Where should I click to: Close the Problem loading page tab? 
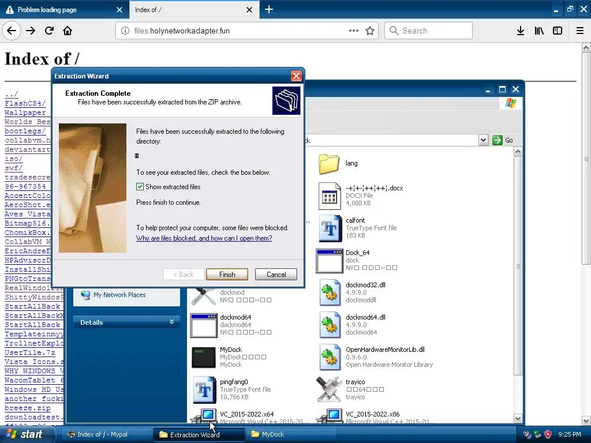click(x=119, y=10)
